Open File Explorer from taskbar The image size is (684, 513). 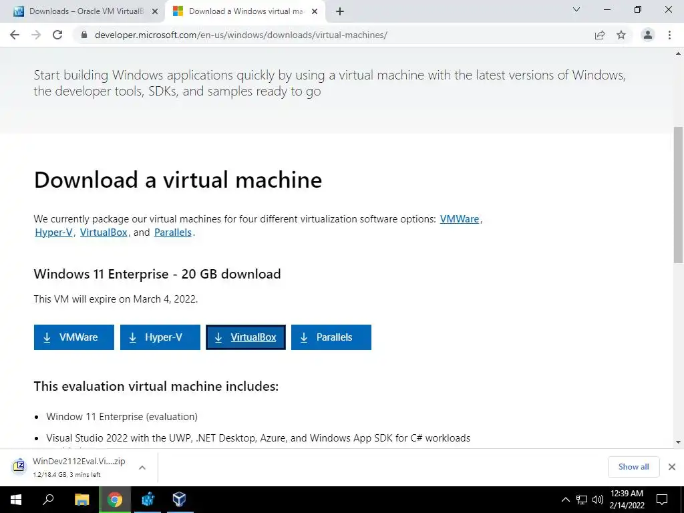point(81,500)
